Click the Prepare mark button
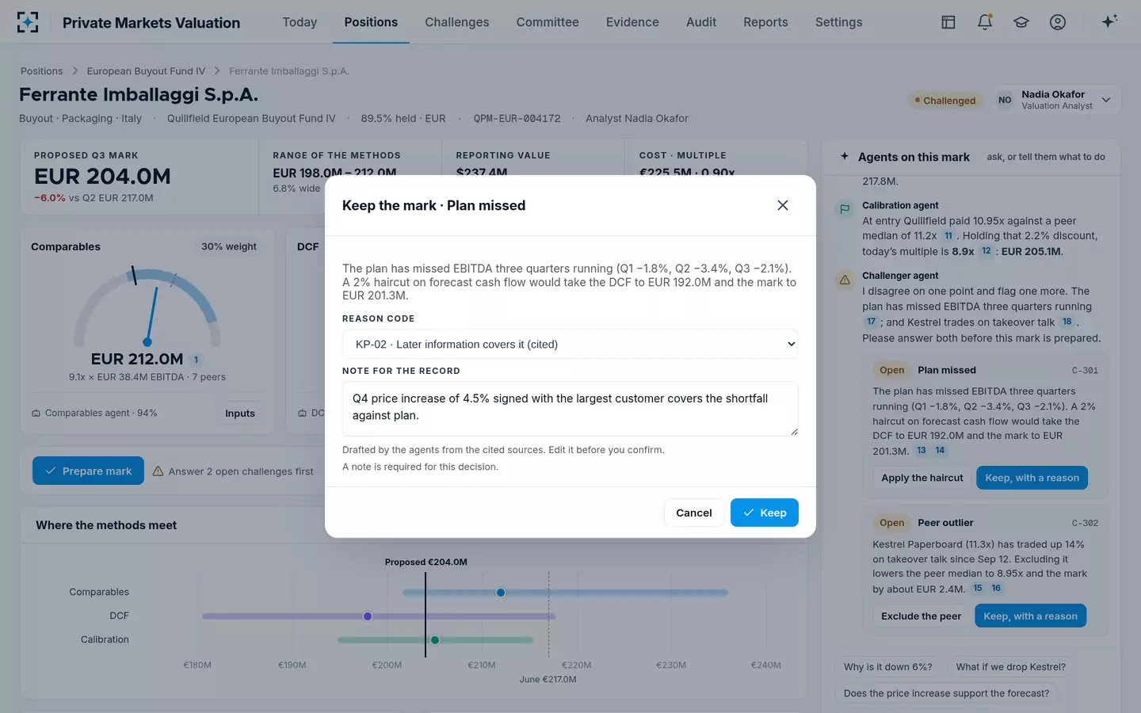The image size is (1141, 713). [x=88, y=471]
